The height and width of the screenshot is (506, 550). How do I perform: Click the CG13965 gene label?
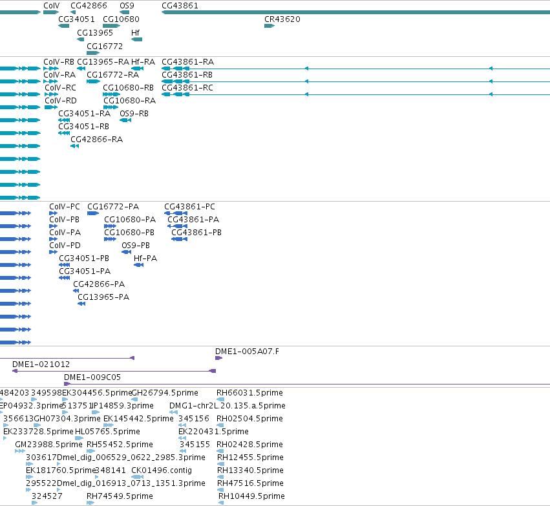tap(95, 32)
